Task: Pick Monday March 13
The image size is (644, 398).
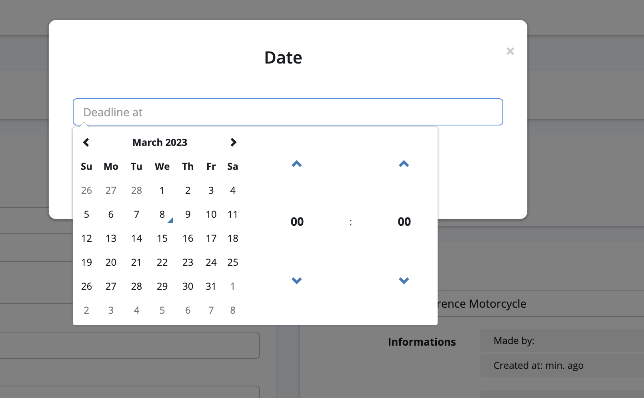Action: pyautogui.click(x=111, y=239)
